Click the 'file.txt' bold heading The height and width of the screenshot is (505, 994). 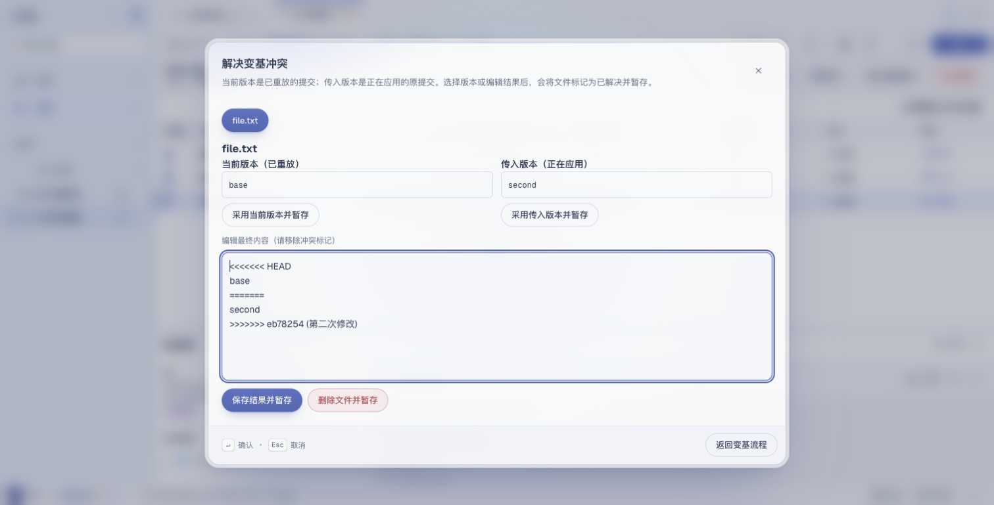[239, 149]
